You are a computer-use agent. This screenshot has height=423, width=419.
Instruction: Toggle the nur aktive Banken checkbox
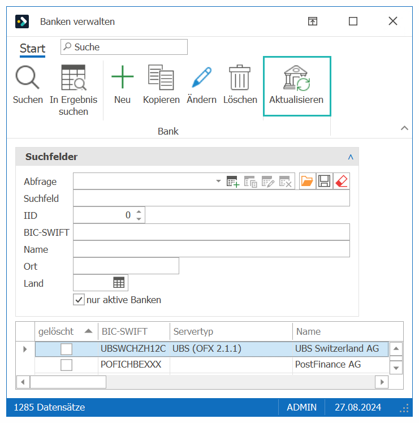click(79, 300)
